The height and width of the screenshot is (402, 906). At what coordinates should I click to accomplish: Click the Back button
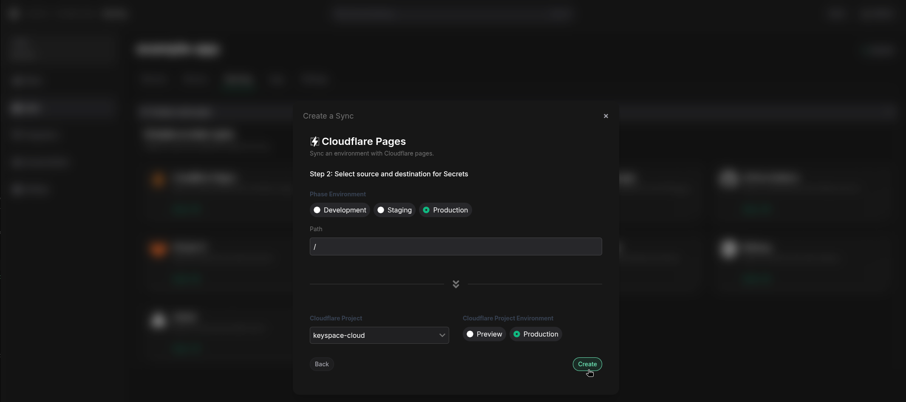click(x=321, y=364)
